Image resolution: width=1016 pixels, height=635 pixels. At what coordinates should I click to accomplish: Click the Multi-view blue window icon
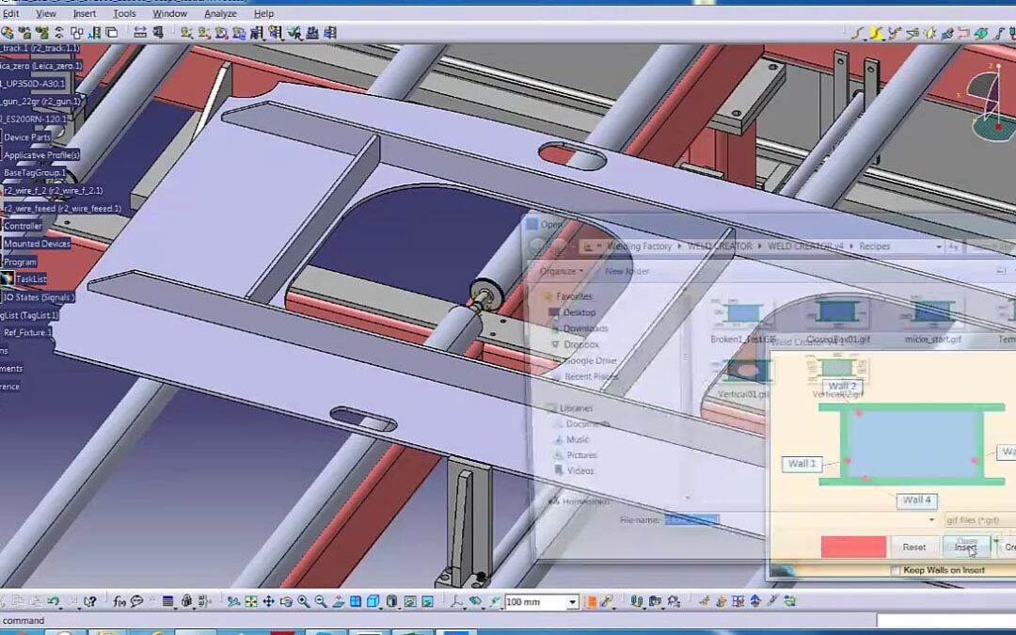(x=356, y=602)
